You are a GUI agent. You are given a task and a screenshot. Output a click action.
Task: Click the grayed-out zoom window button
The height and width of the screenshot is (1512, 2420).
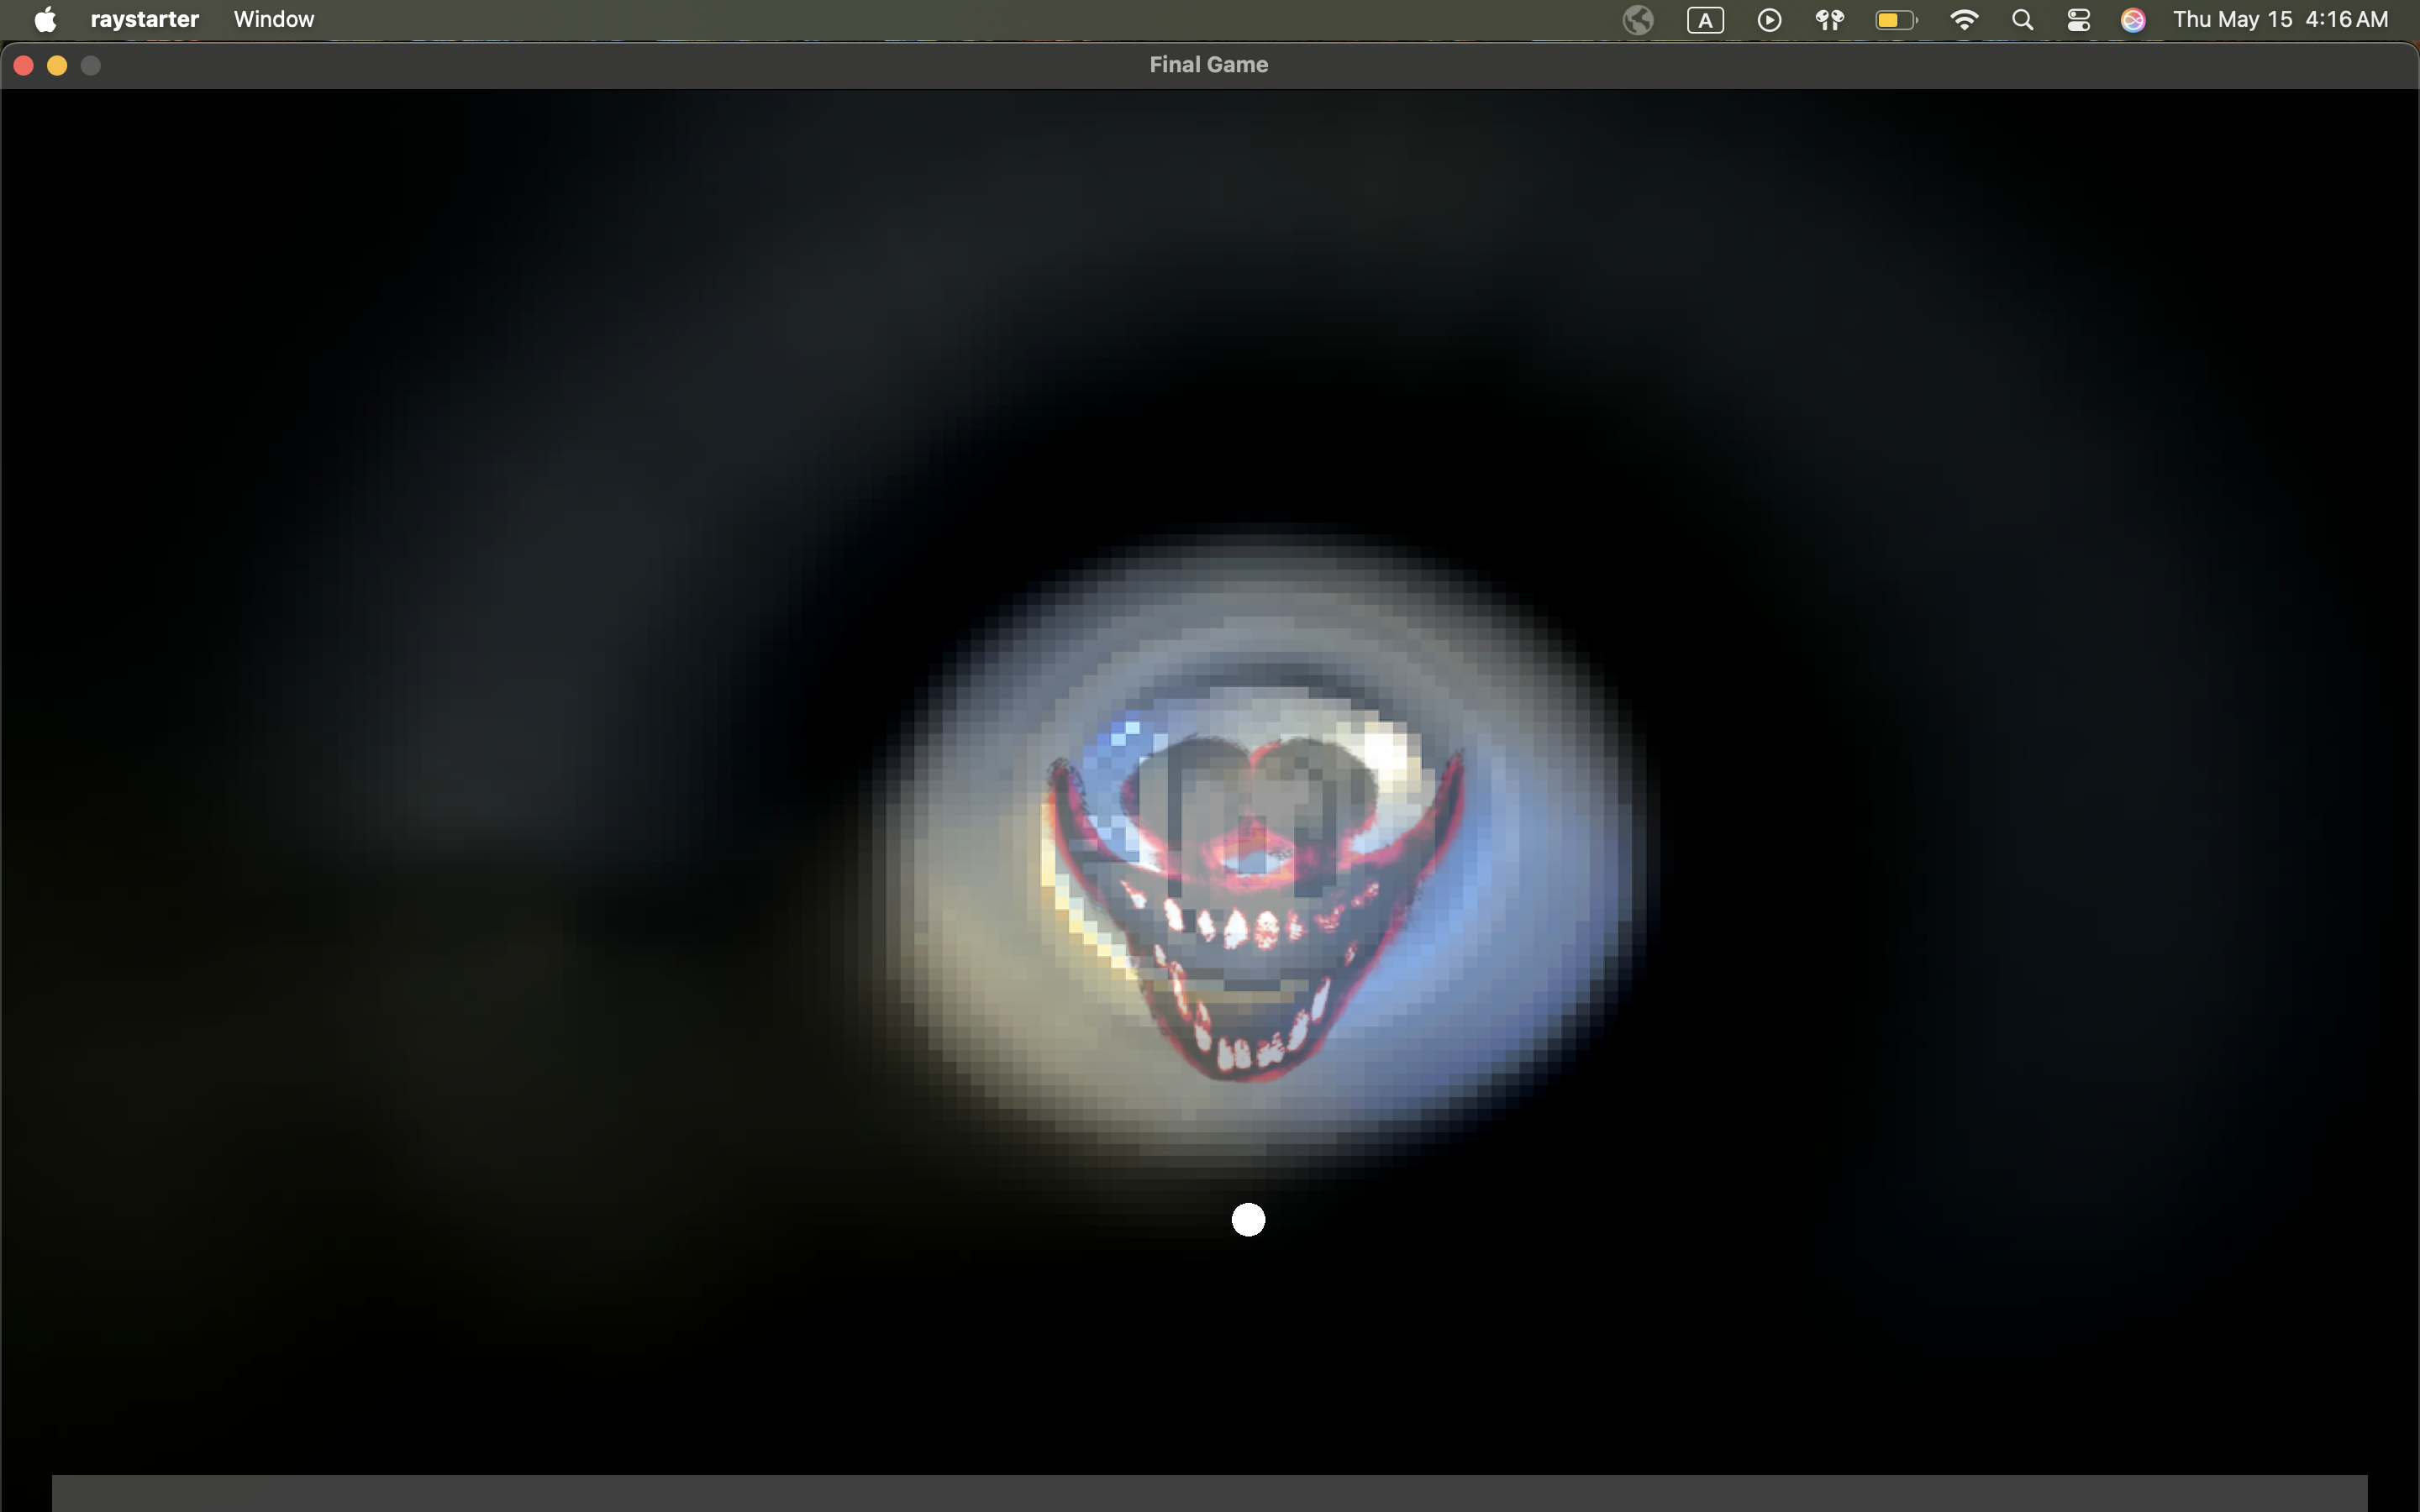coord(91,66)
